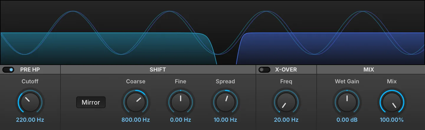
Task: Select the 0.00 dB wet gain value
Action: [347, 120]
